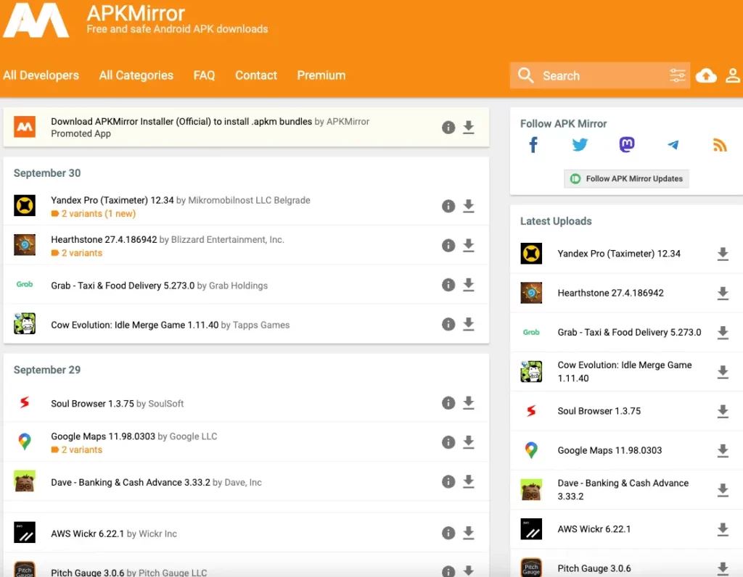Open the Contact page

pos(256,75)
